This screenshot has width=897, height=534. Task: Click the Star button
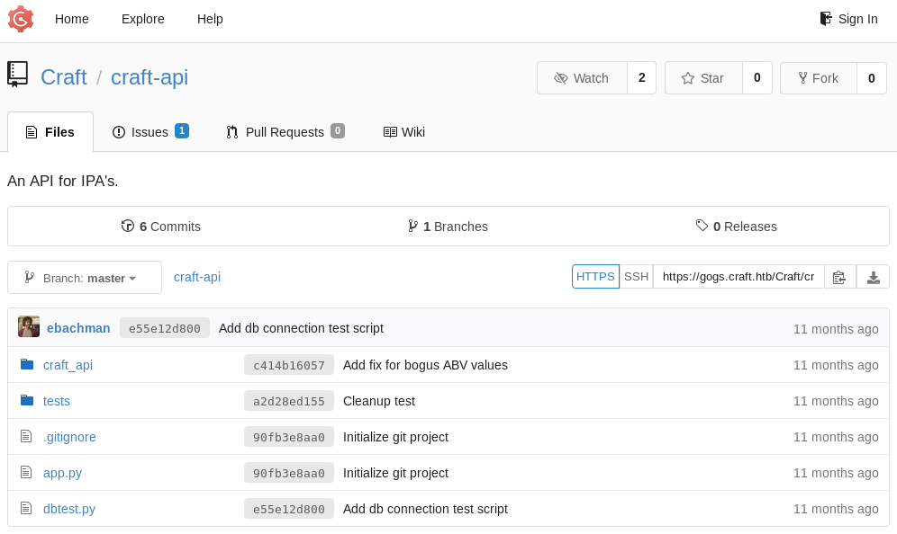(x=703, y=78)
